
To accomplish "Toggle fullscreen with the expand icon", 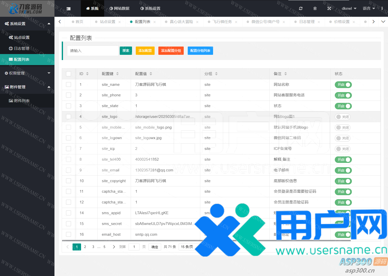I will pyautogui.click(x=329, y=8).
